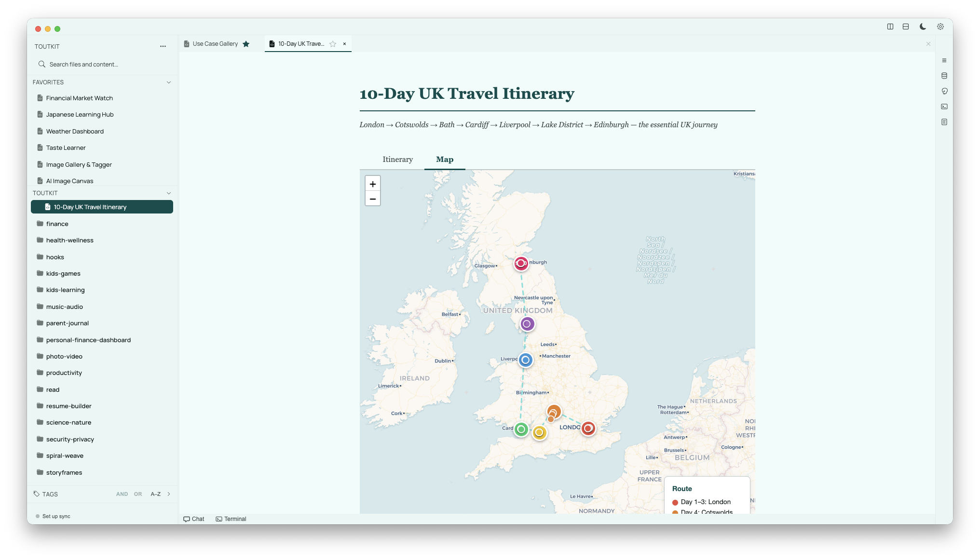980x560 pixels.
Task: Click the search files input field
Action: pyautogui.click(x=102, y=64)
